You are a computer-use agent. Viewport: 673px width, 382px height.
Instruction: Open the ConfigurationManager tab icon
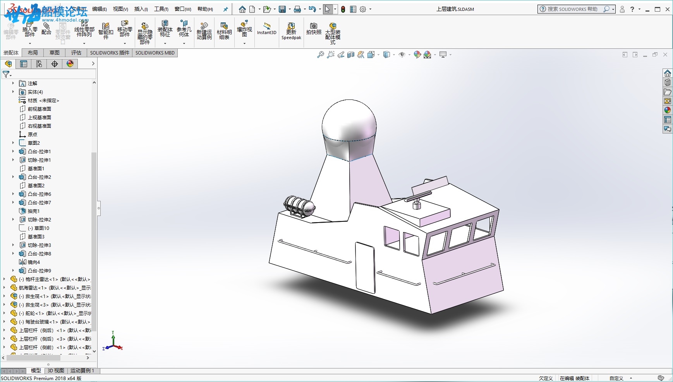point(39,64)
